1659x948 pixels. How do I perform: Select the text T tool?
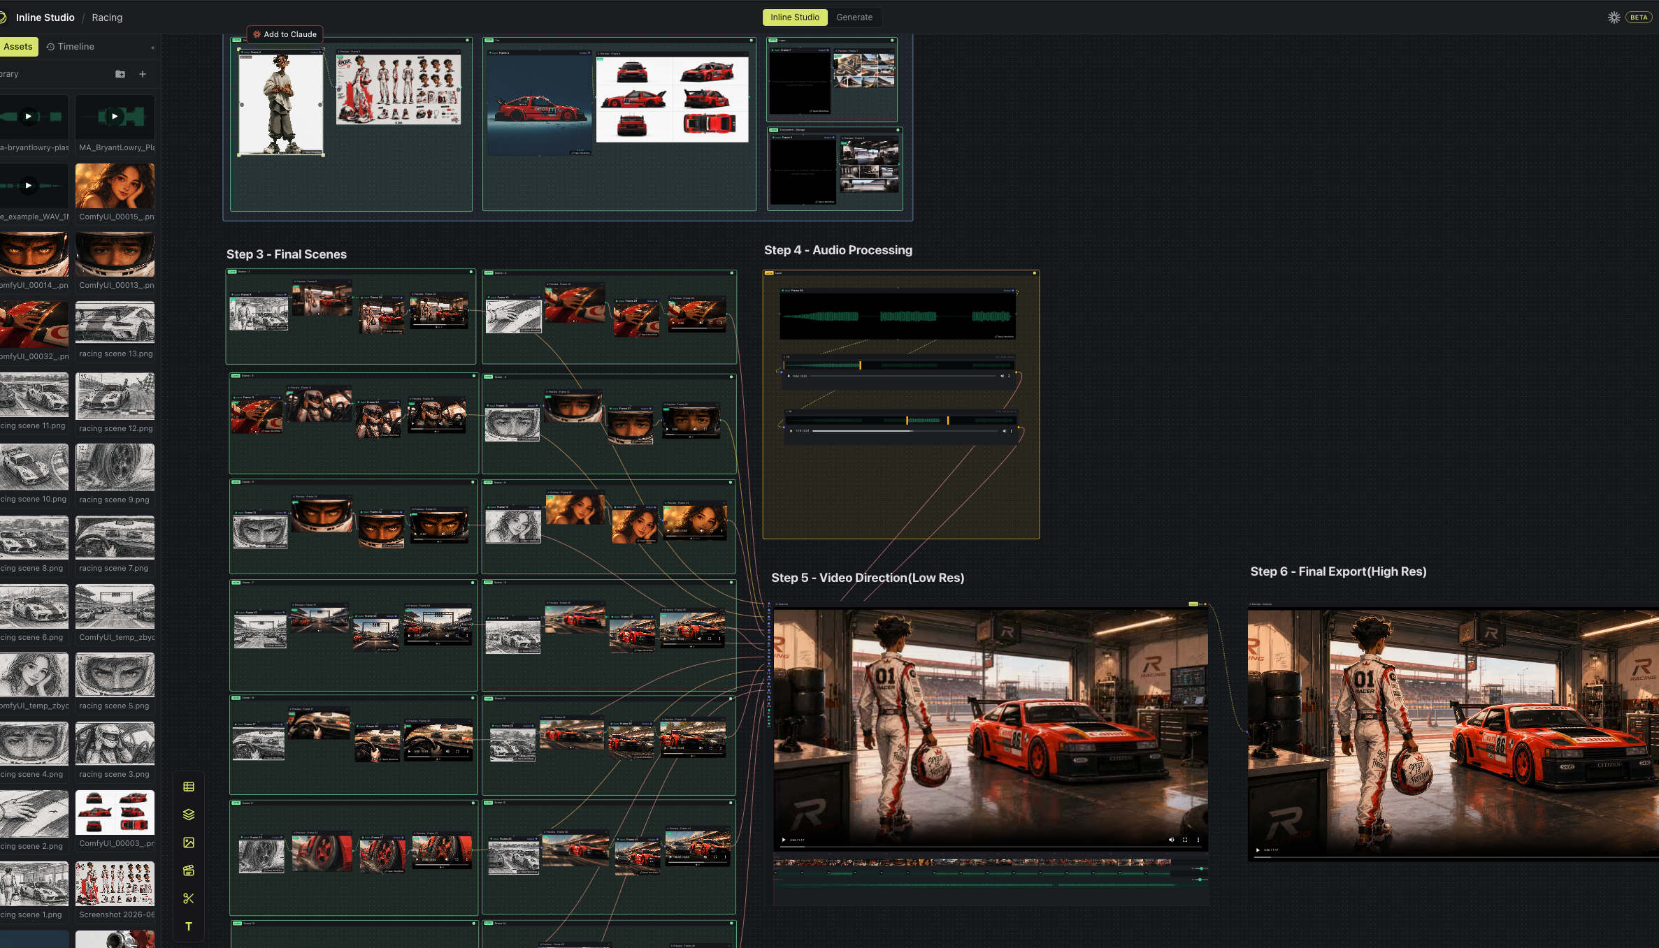[189, 926]
